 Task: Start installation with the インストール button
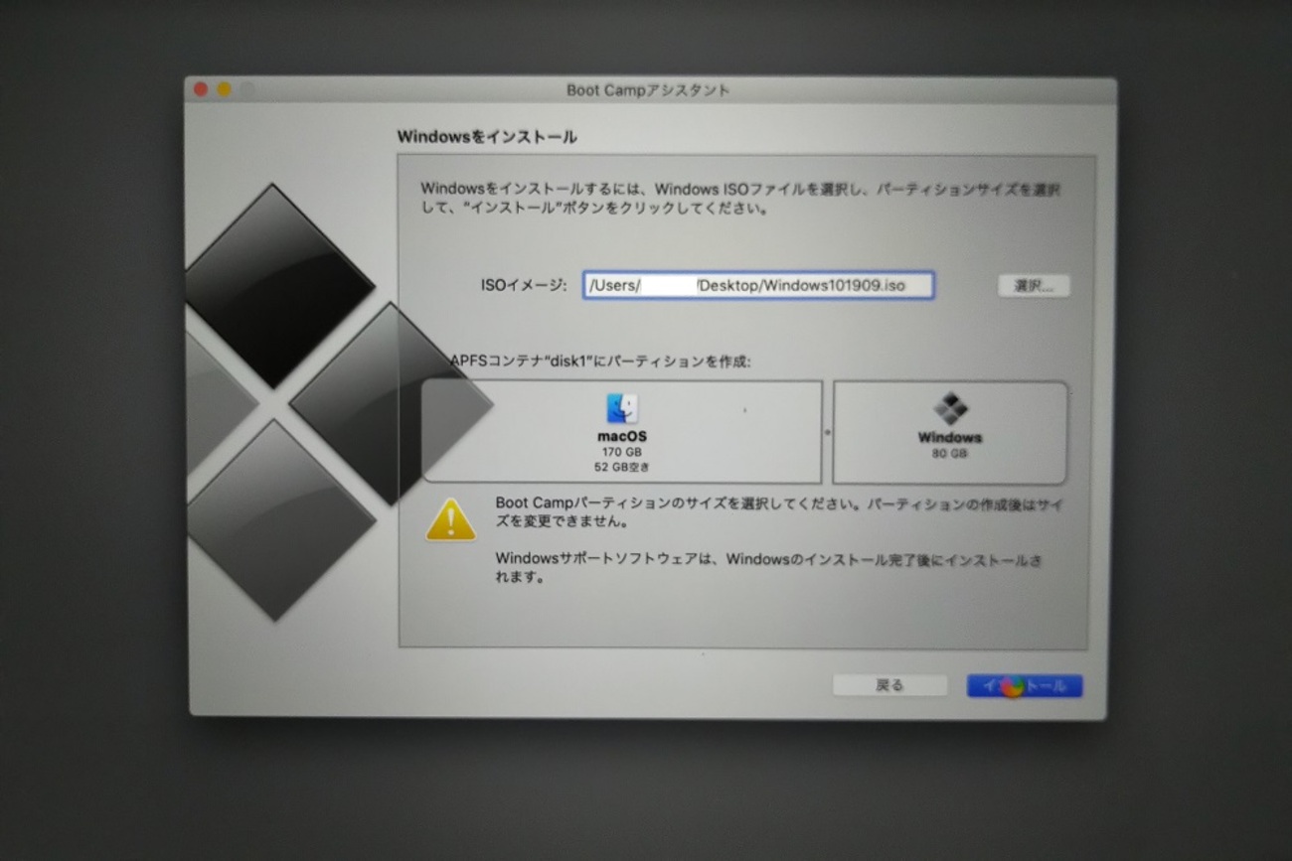tap(1024, 685)
